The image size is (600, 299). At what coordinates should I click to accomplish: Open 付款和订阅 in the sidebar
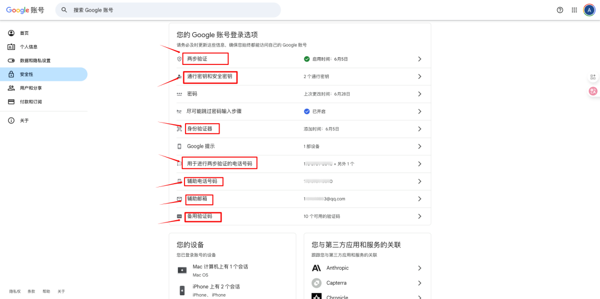point(44,102)
